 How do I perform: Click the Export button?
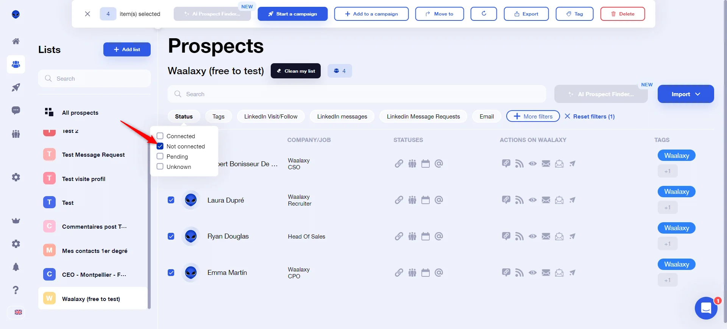[526, 14]
